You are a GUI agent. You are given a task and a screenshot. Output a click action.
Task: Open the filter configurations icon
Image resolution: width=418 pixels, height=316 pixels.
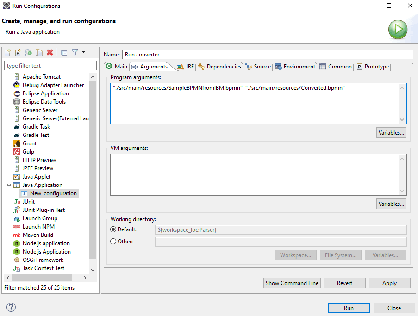[x=75, y=52]
